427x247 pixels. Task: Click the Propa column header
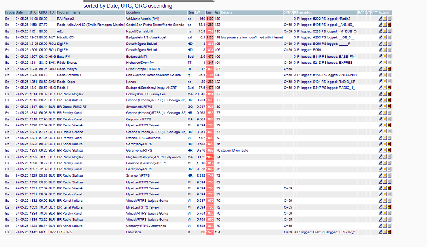pos(10,12)
